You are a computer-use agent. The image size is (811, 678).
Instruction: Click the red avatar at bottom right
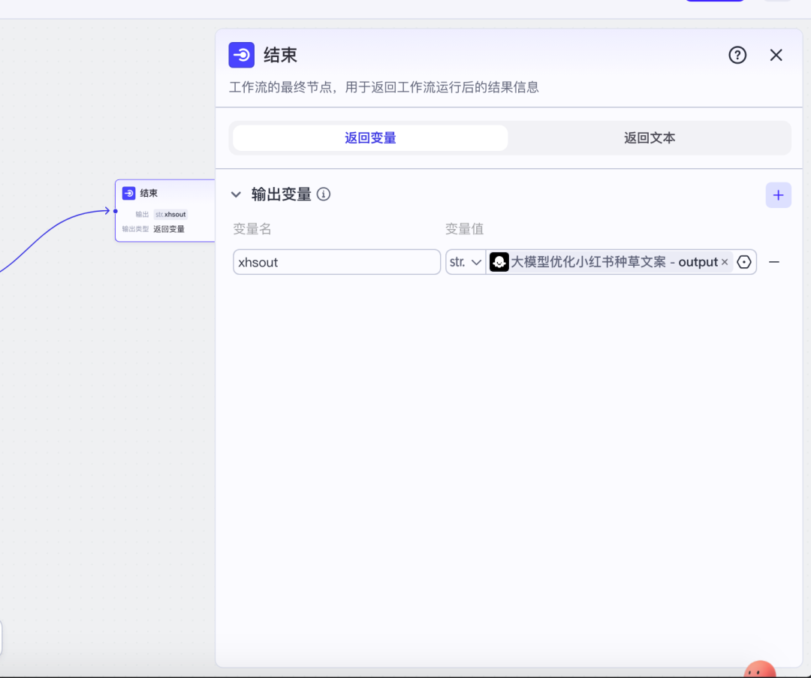click(759, 670)
